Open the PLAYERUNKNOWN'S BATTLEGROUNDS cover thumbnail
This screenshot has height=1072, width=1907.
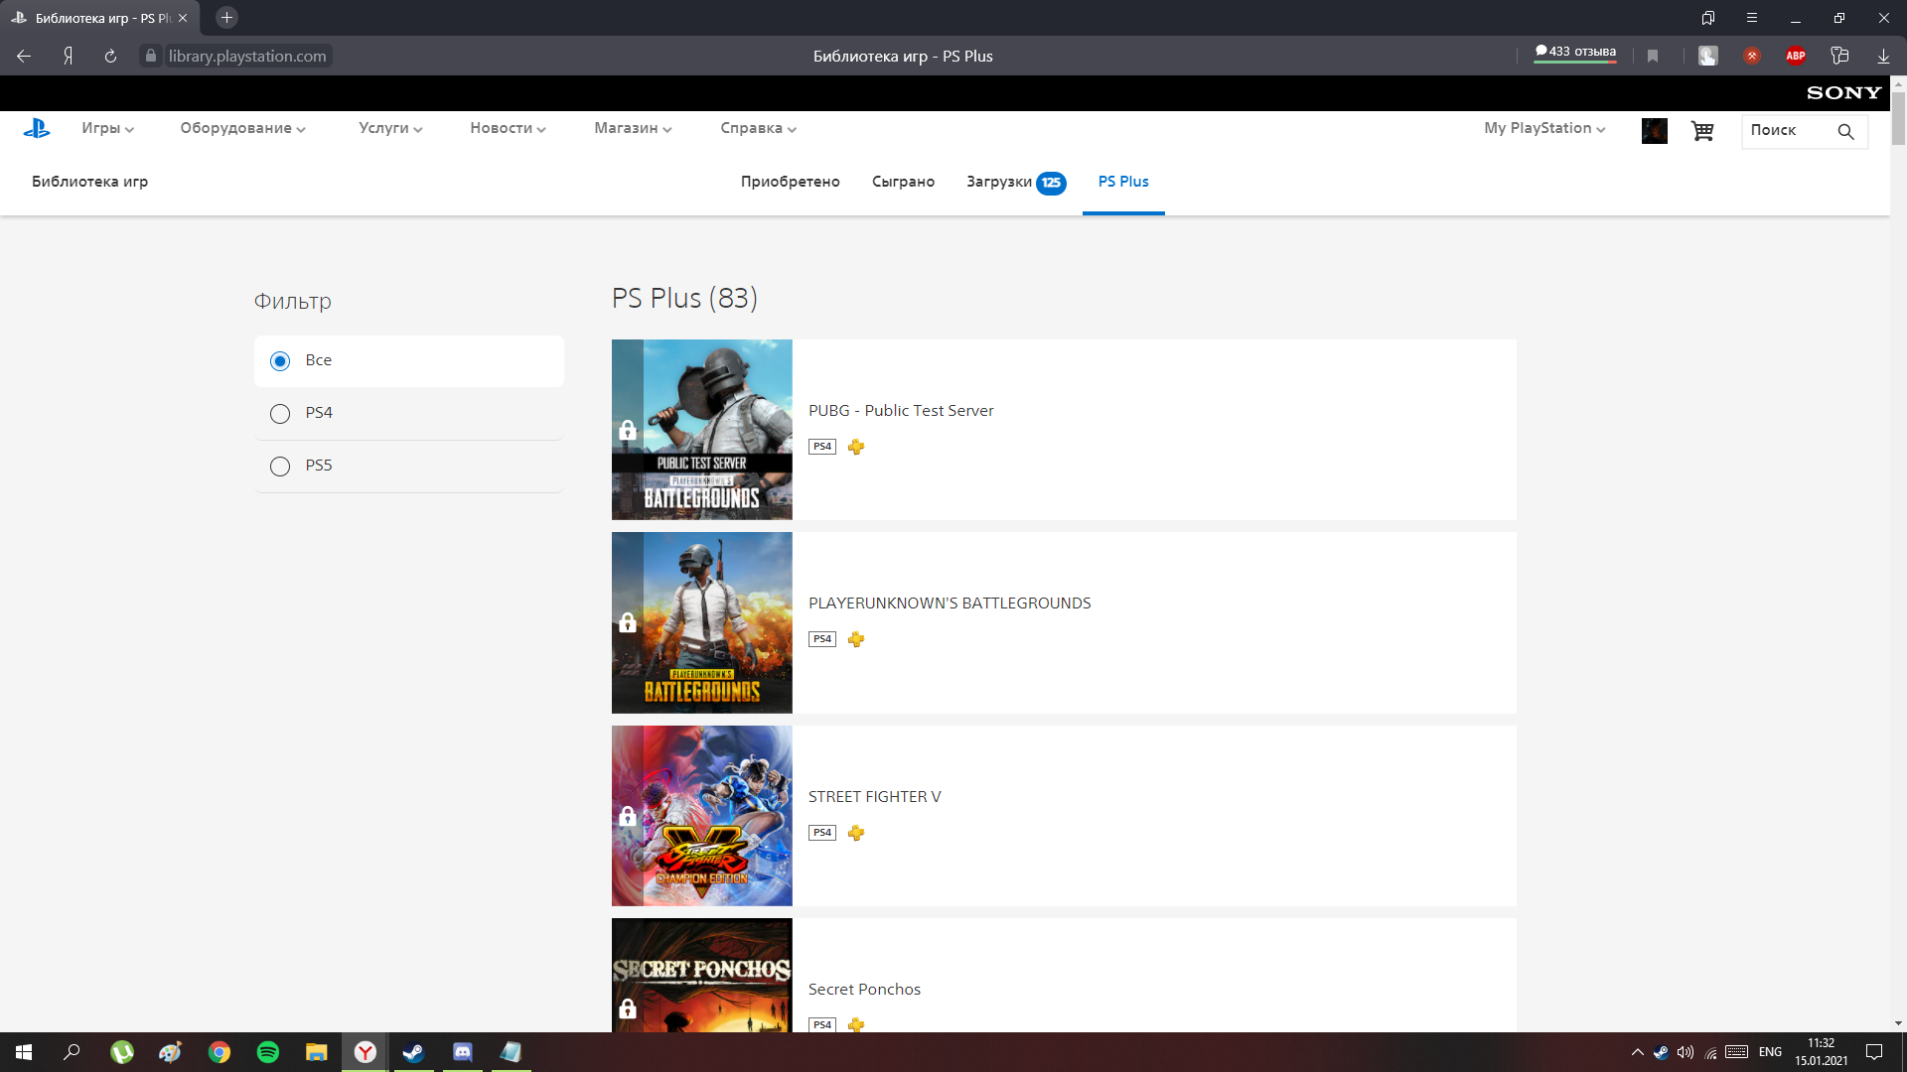(701, 622)
